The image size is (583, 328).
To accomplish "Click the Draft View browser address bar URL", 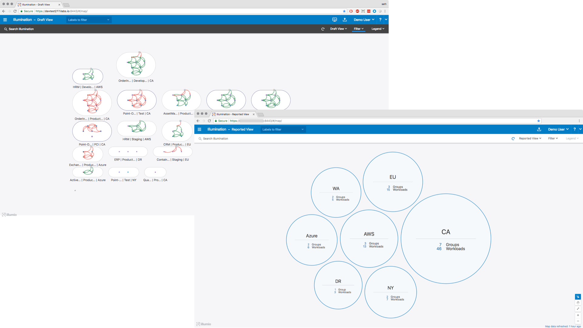I will pyautogui.click(x=62, y=11).
